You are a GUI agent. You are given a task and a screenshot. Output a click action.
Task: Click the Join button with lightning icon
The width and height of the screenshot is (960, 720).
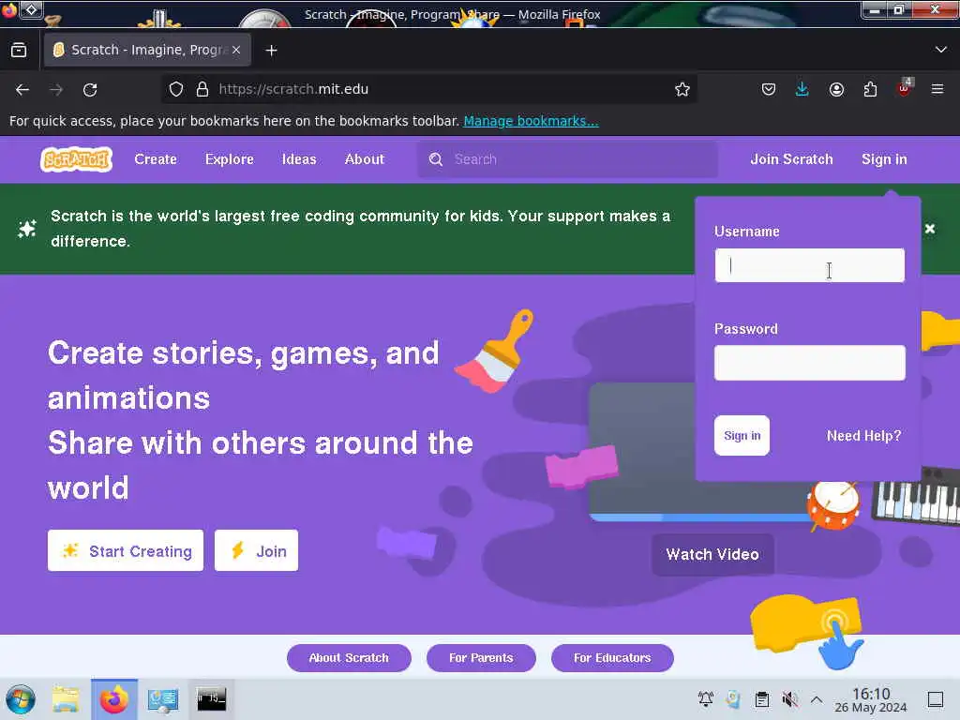click(256, 550)
